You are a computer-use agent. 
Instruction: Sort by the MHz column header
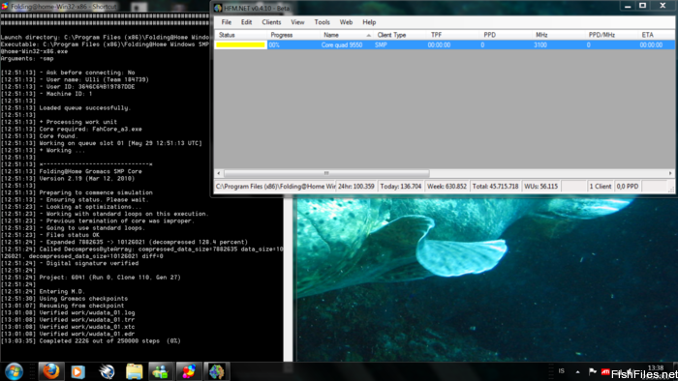coord(559,35)
